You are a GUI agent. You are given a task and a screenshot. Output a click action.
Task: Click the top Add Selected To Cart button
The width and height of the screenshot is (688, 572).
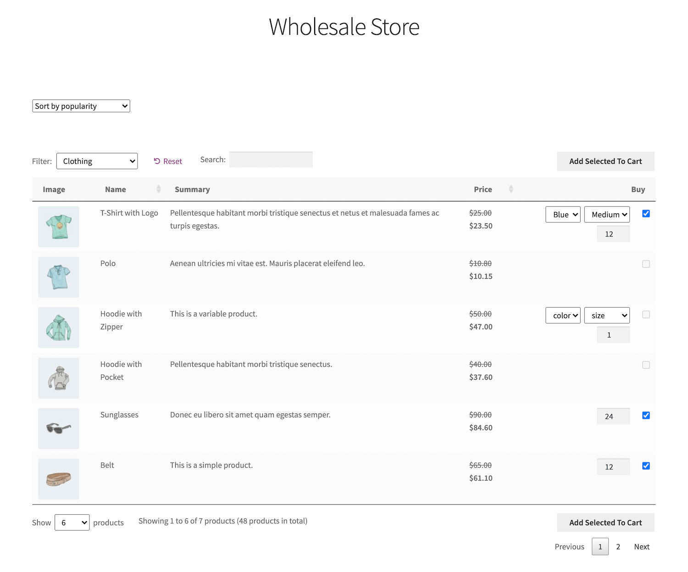pos(605,161)
